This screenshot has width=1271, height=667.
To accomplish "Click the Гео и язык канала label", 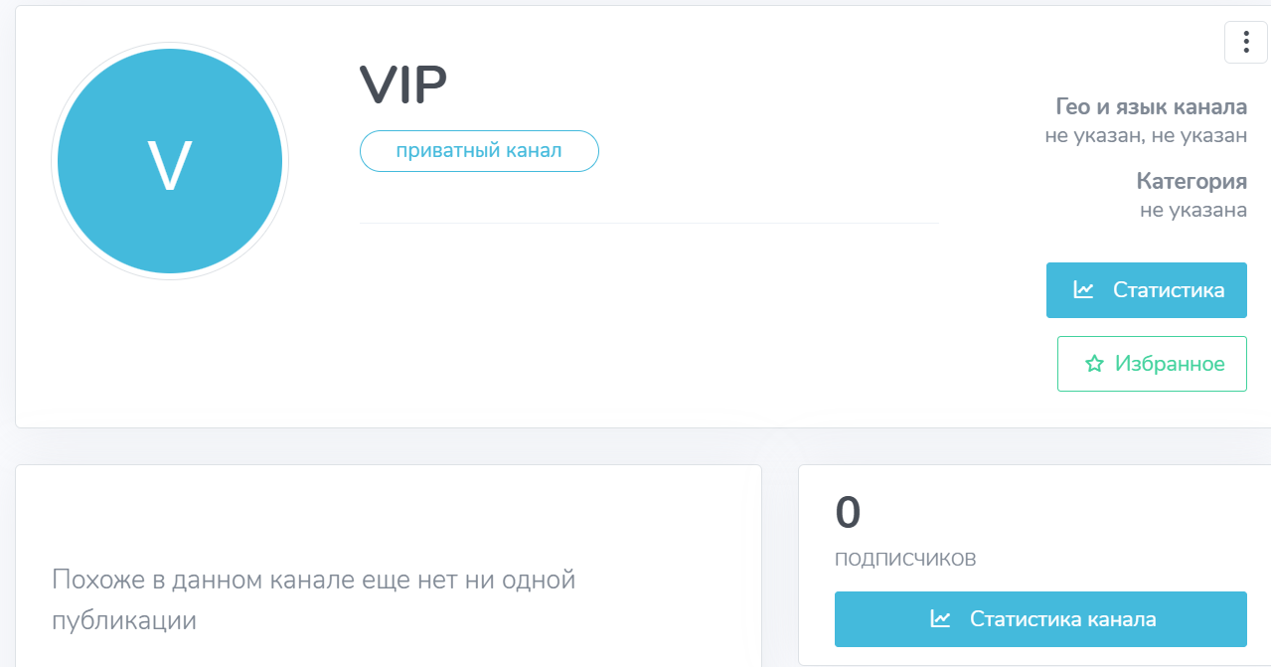I will tap(1151, 107).
